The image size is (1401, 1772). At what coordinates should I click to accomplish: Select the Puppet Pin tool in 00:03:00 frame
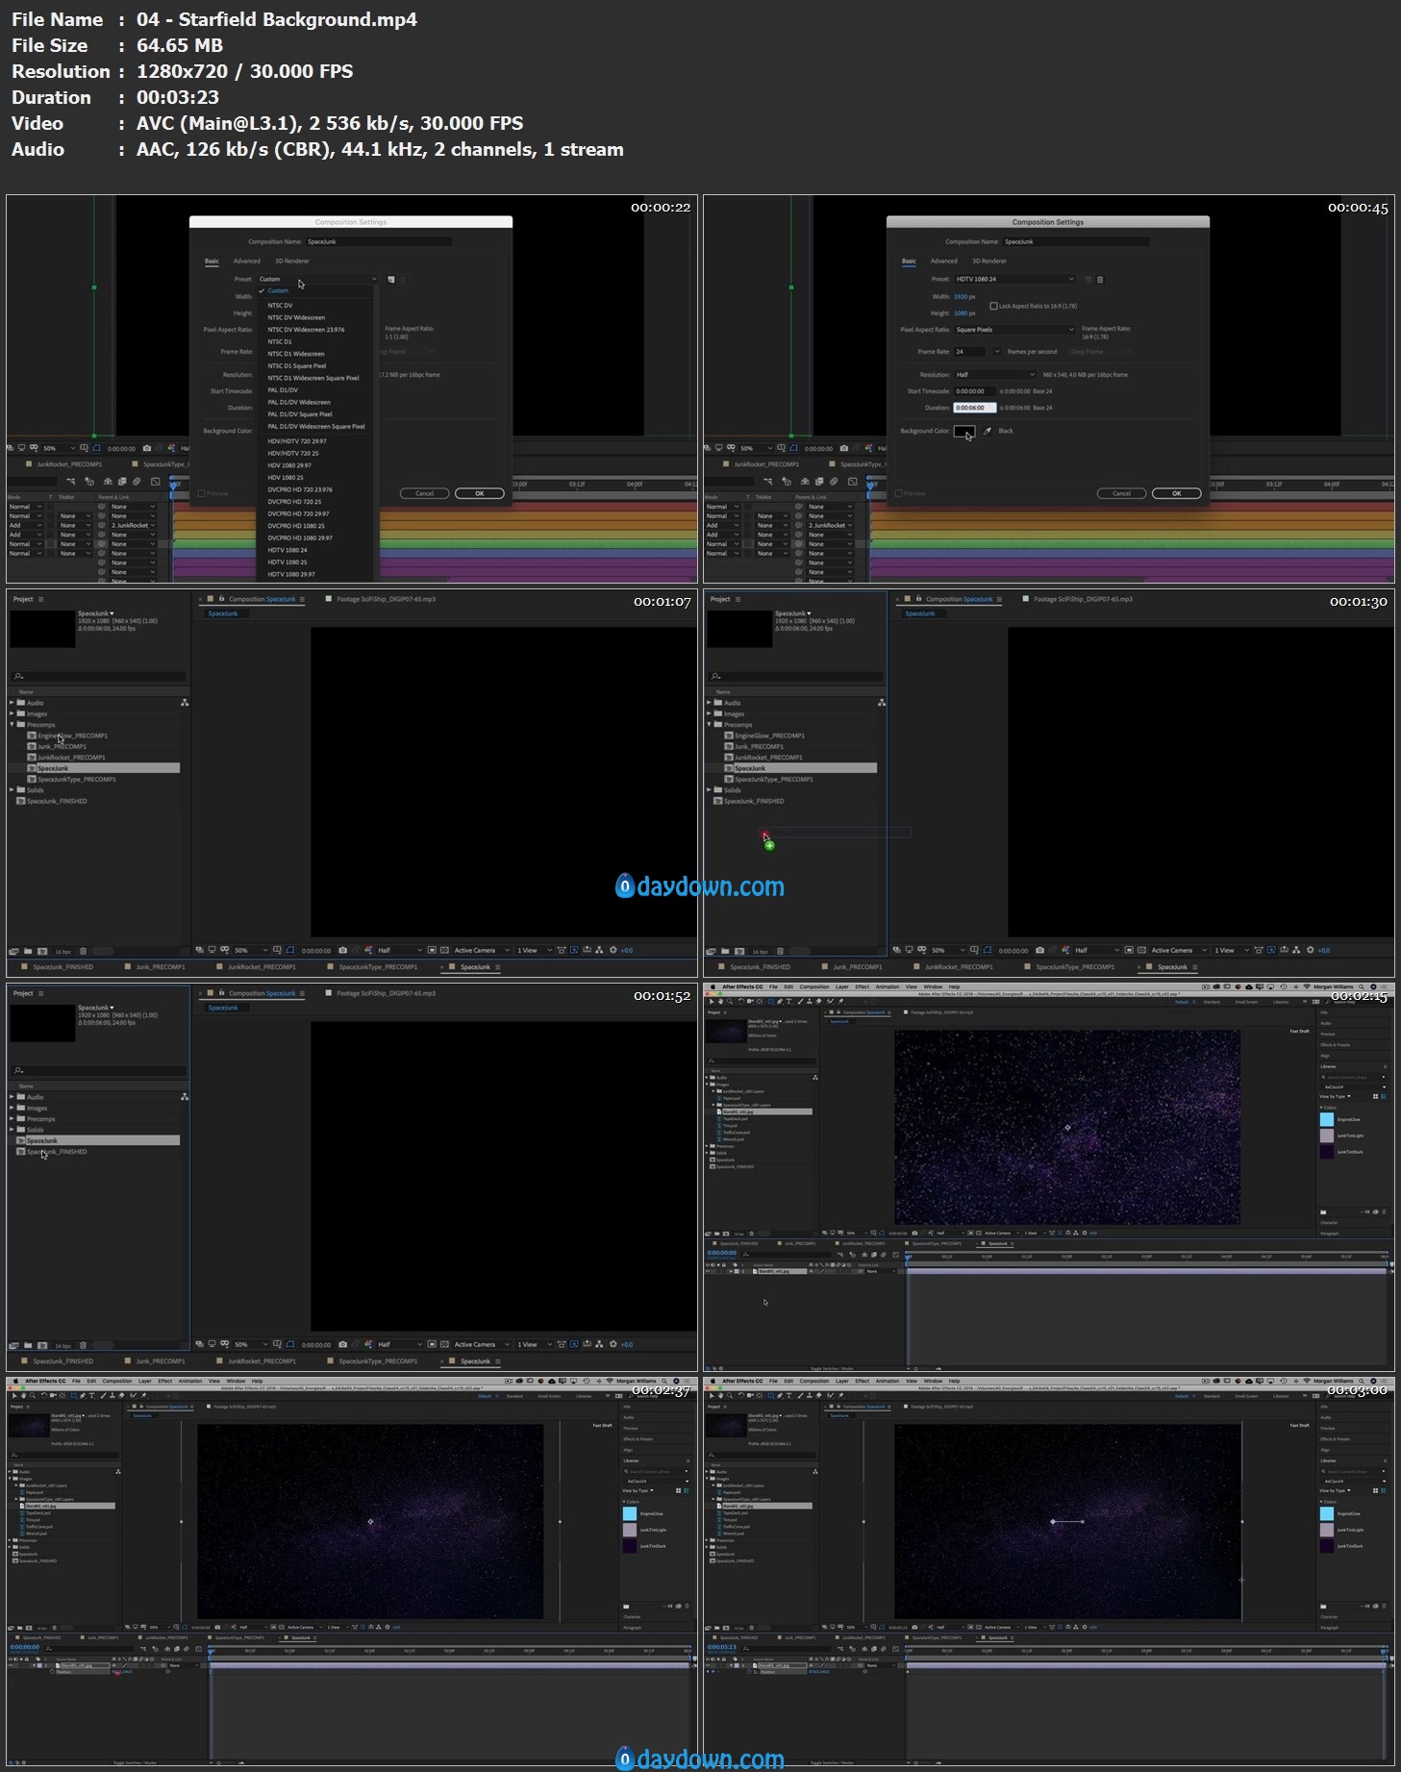840,1396
